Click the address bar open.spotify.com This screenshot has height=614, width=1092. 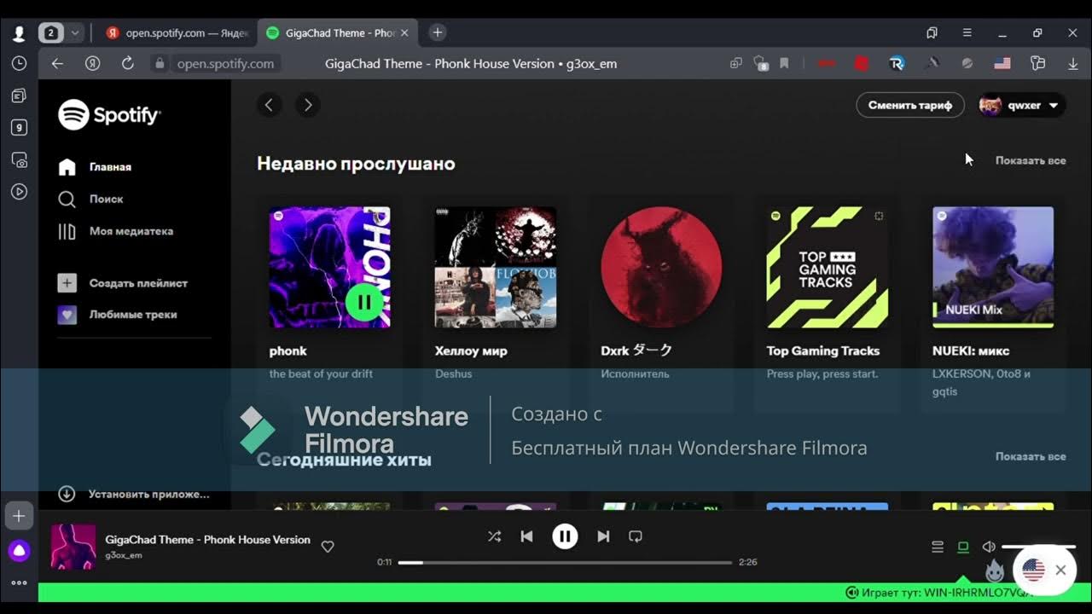pyautogui.click(x=225, y=63)
